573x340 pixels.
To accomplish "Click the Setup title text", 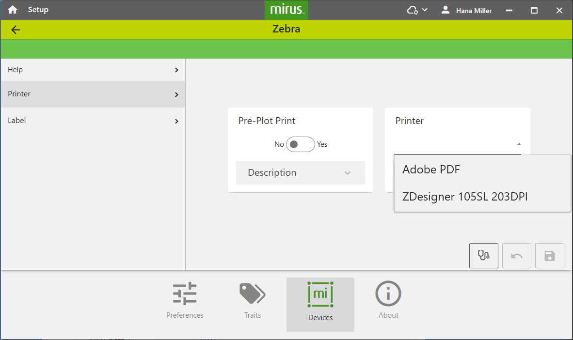I will pos(38,10).
